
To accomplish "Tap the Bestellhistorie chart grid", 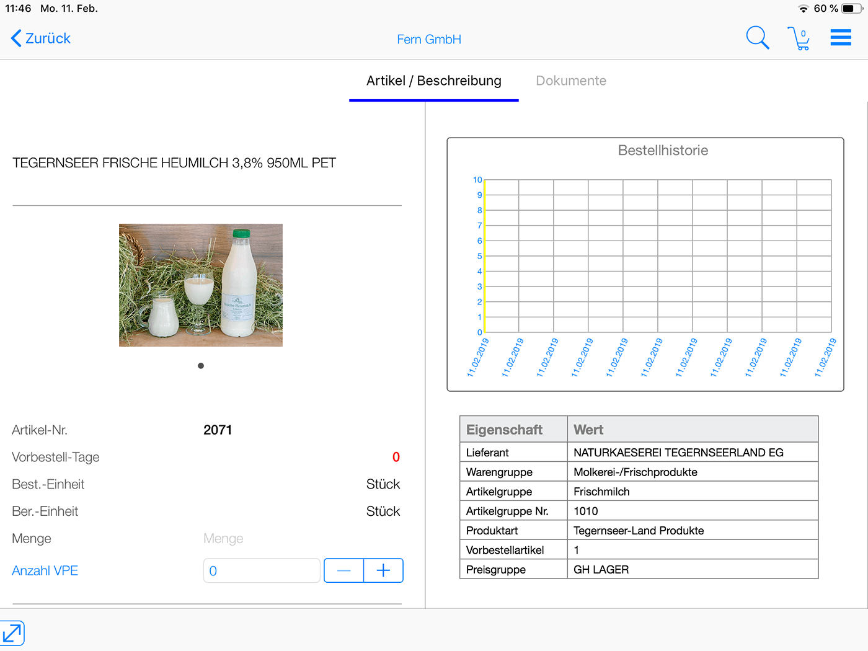I will pos(658,256).
